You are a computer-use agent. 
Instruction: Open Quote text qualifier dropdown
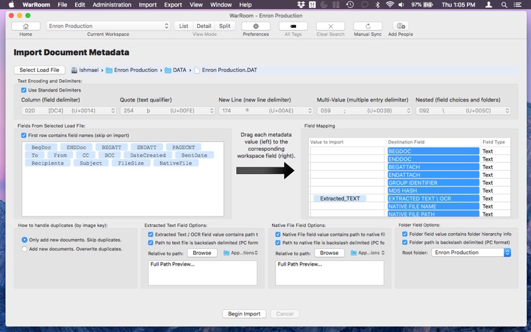167,111
